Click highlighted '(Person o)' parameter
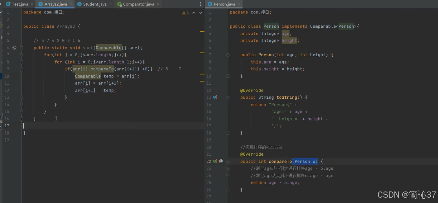The width and height of the screenshot is (438, 203). coord(305,162)
